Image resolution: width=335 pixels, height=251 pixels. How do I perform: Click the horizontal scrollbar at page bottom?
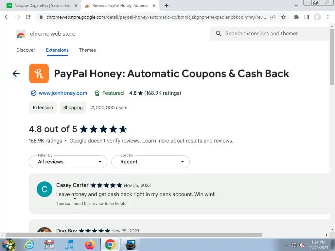134,235
